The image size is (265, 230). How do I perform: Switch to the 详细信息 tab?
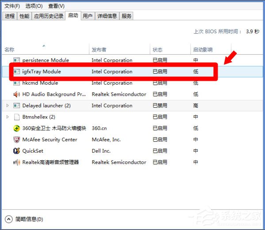[x=107, y=16]
